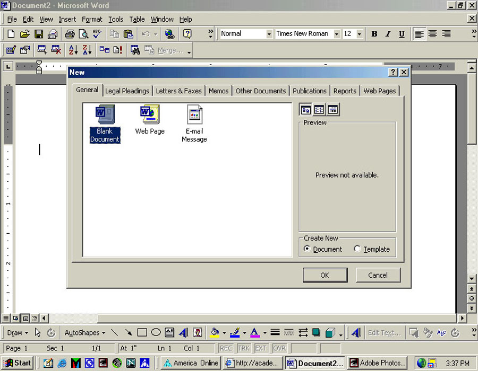Switch dialog to Large Icons view
The width and height of the screenshot is (478, 371).
coord(305,110)
